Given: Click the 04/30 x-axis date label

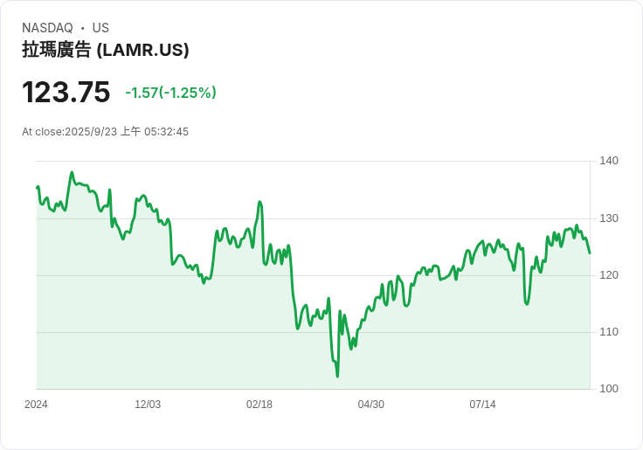Looking at the screenshot, I should click(x=371, y=405).
